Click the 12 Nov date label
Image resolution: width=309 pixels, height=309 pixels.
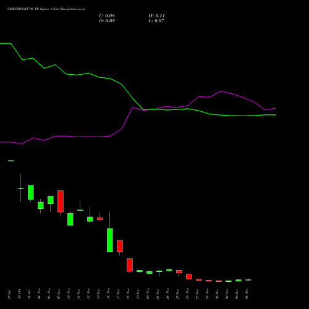(88, 294)
